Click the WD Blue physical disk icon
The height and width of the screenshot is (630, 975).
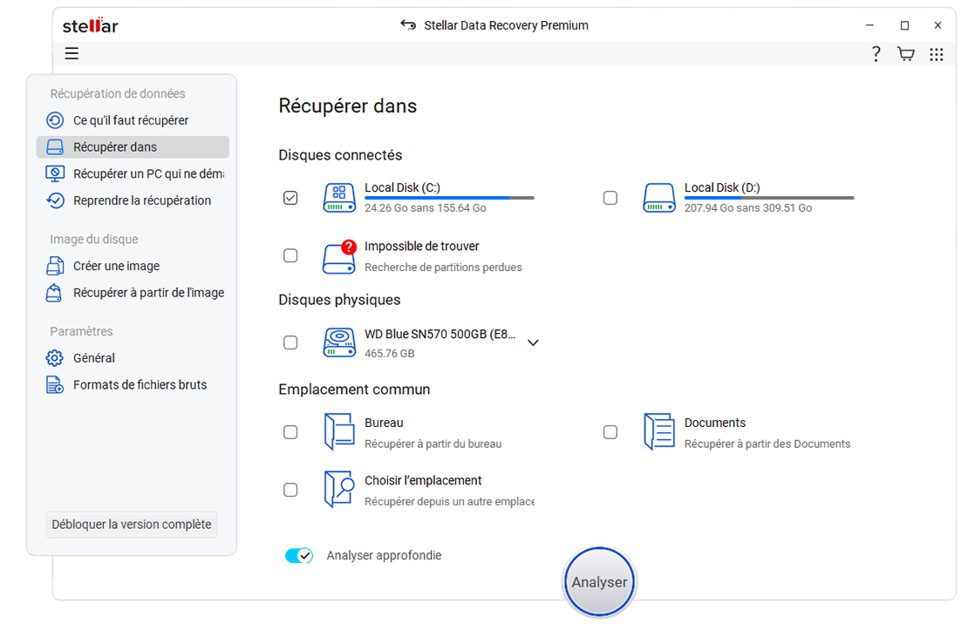(339, 342)
